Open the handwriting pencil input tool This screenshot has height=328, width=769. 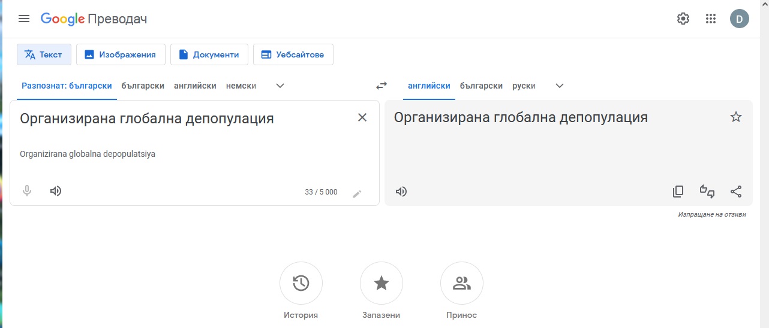pos(357,193)
